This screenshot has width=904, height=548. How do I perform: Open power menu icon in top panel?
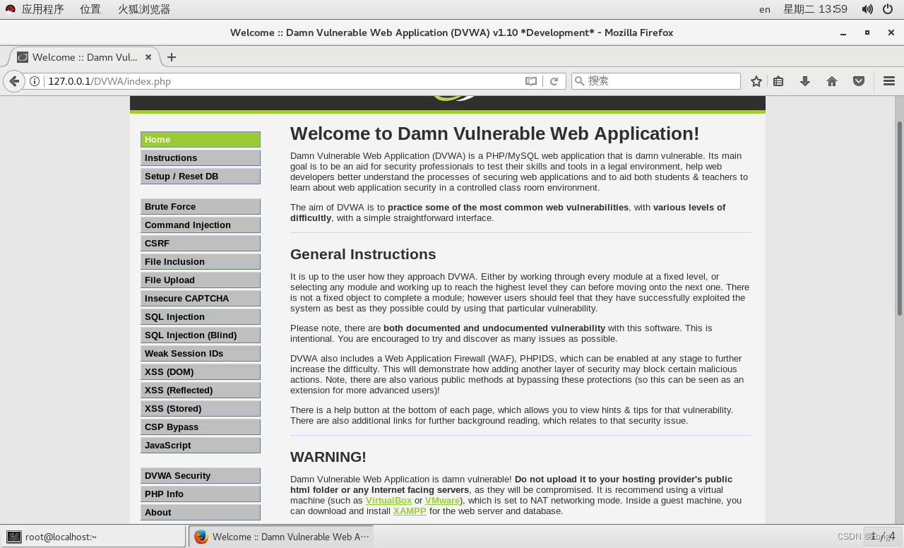coord(888,9)
